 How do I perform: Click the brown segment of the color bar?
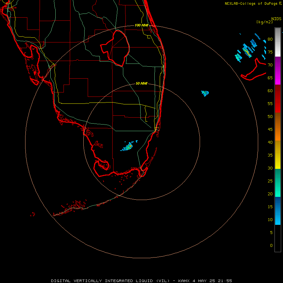(278, 120)
